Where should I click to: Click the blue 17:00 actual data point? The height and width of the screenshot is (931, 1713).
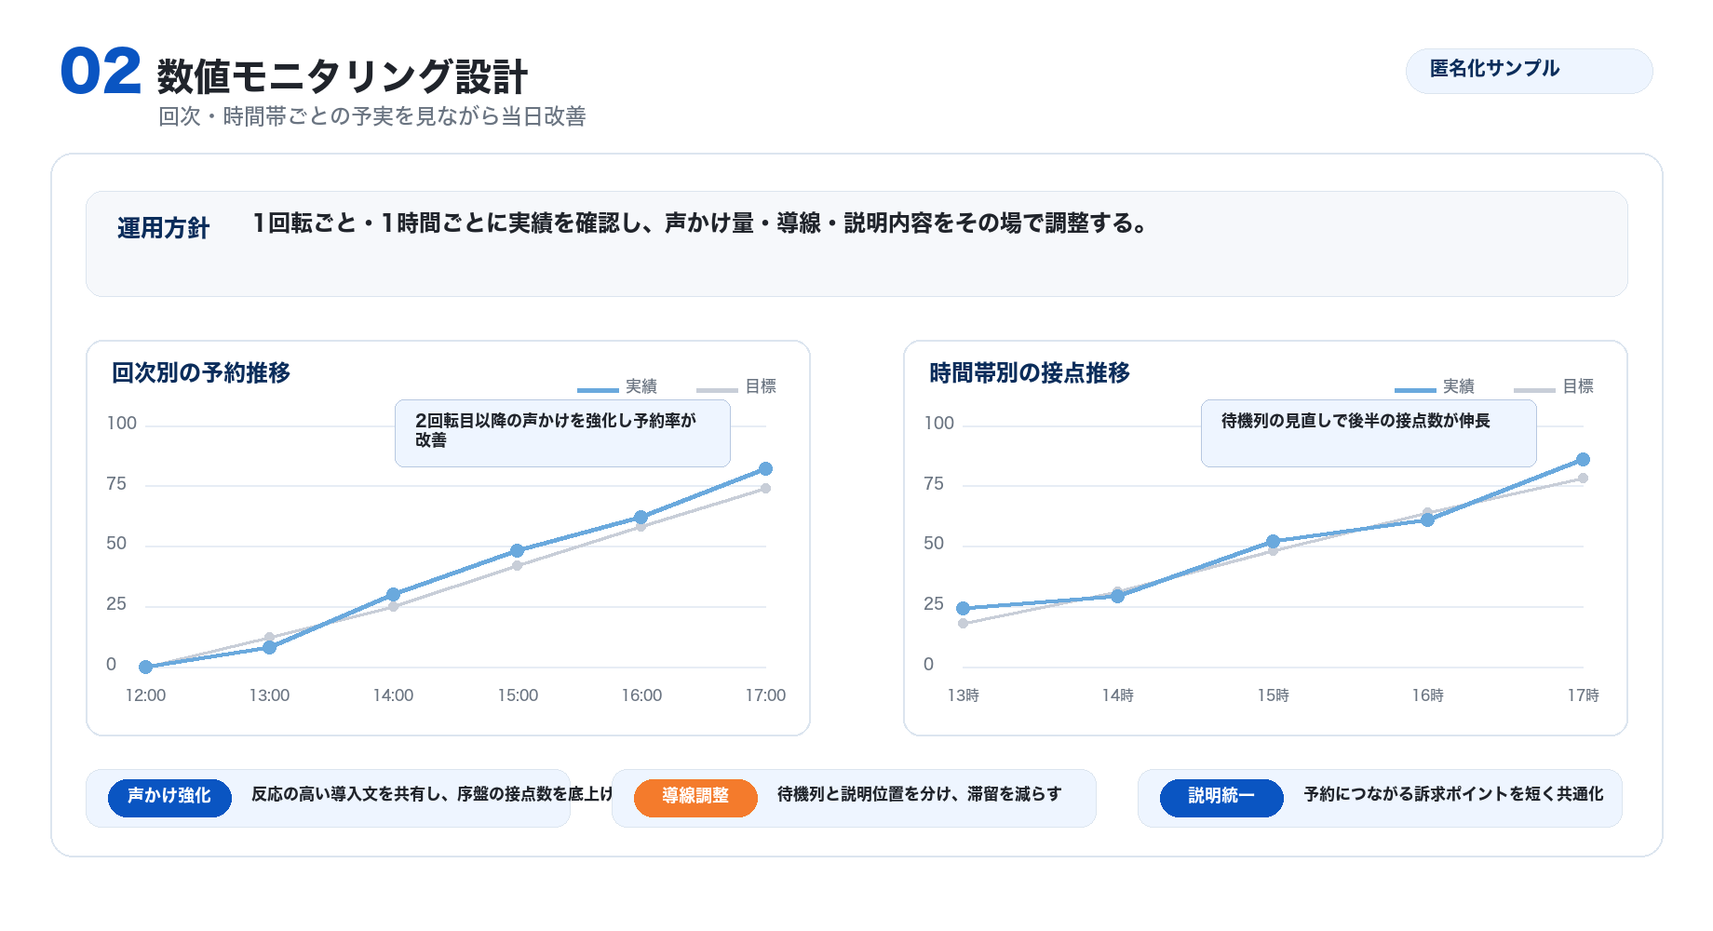click(765, 469)
